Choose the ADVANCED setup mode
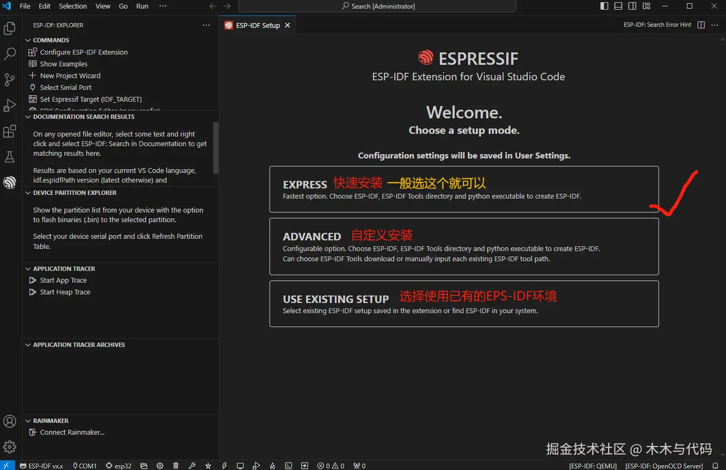Image resolution: width=726 pixels, height=470 pixels. point(464,246)
